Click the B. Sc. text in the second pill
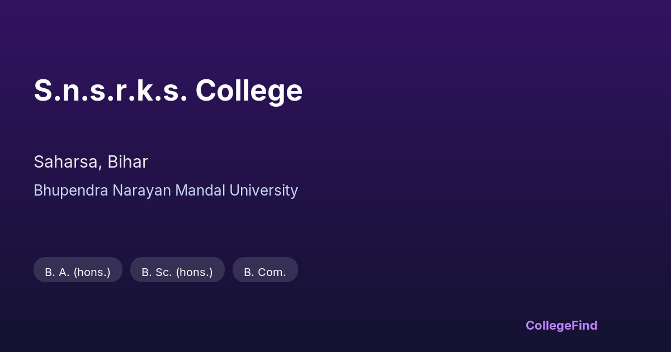The width and height of the screenshot is (671, 352). (157, 272)
